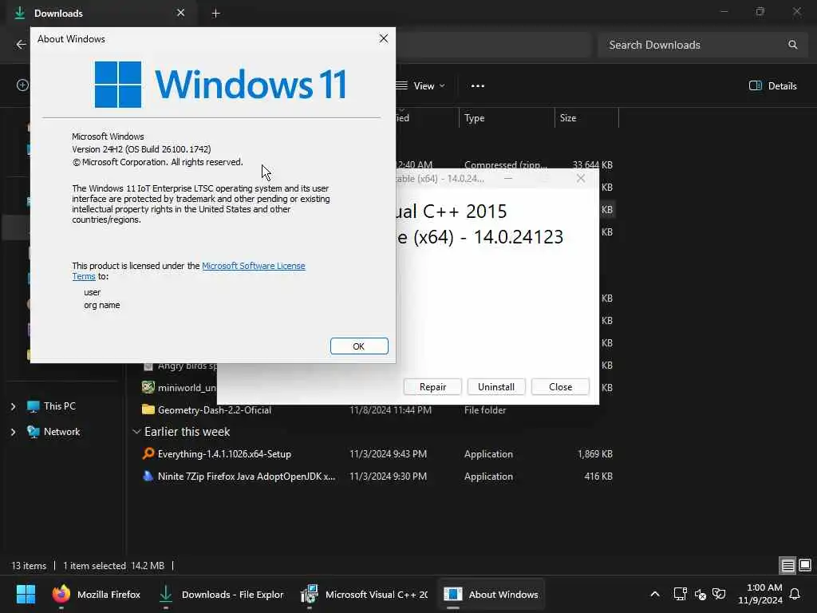Image resolution: width=817 pixels, height=613 pixels.
Task: Toggle the Details pane button
Action: tap(772, 86)
